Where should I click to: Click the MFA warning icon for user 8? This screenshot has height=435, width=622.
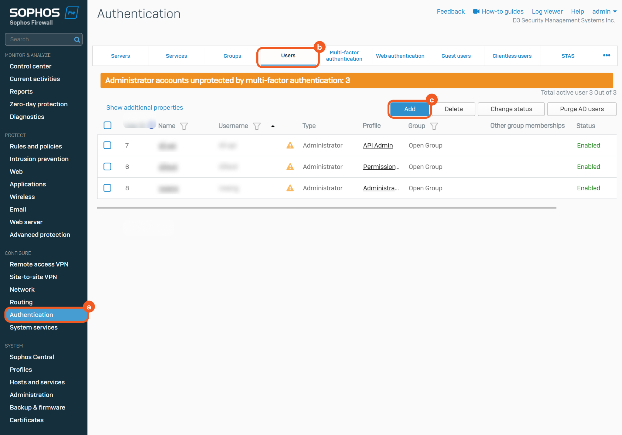(x=290, y=188)
